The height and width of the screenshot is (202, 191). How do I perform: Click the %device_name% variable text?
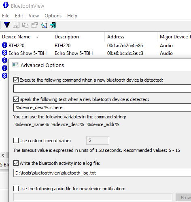[32, 124]
